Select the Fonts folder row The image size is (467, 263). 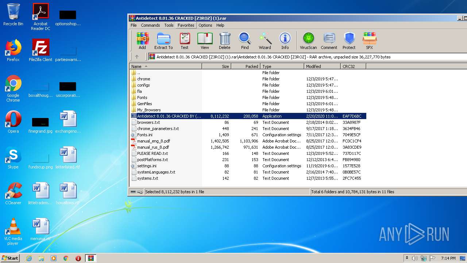pos(248,98)
